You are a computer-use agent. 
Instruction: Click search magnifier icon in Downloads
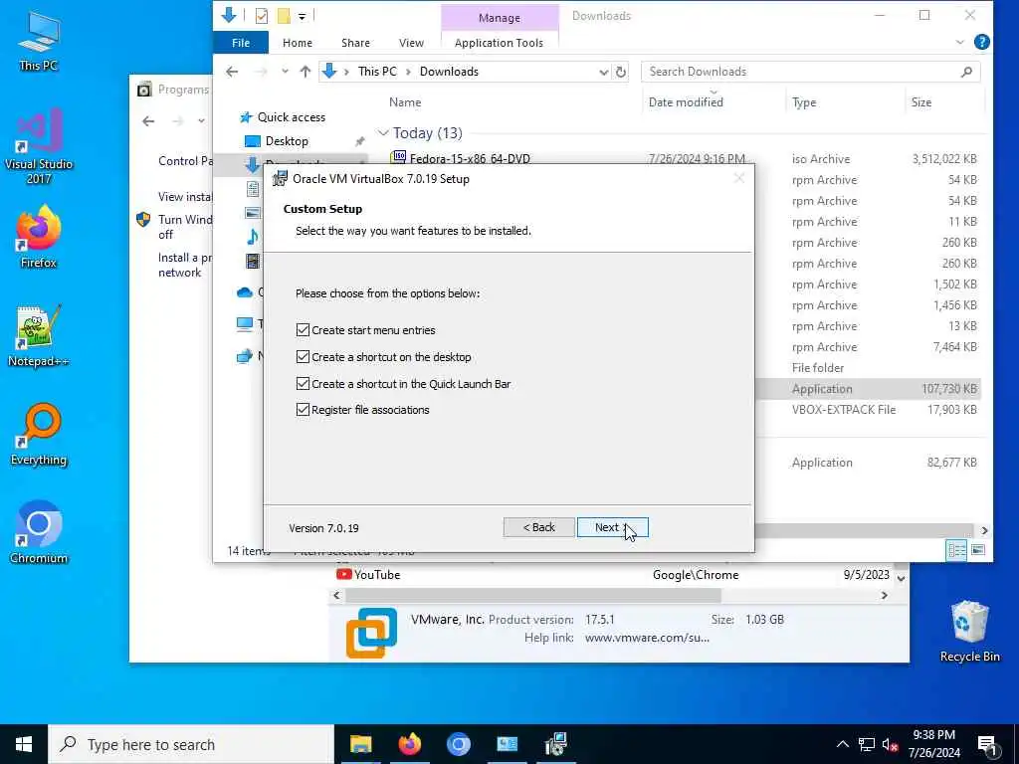(x=966, y=72)
